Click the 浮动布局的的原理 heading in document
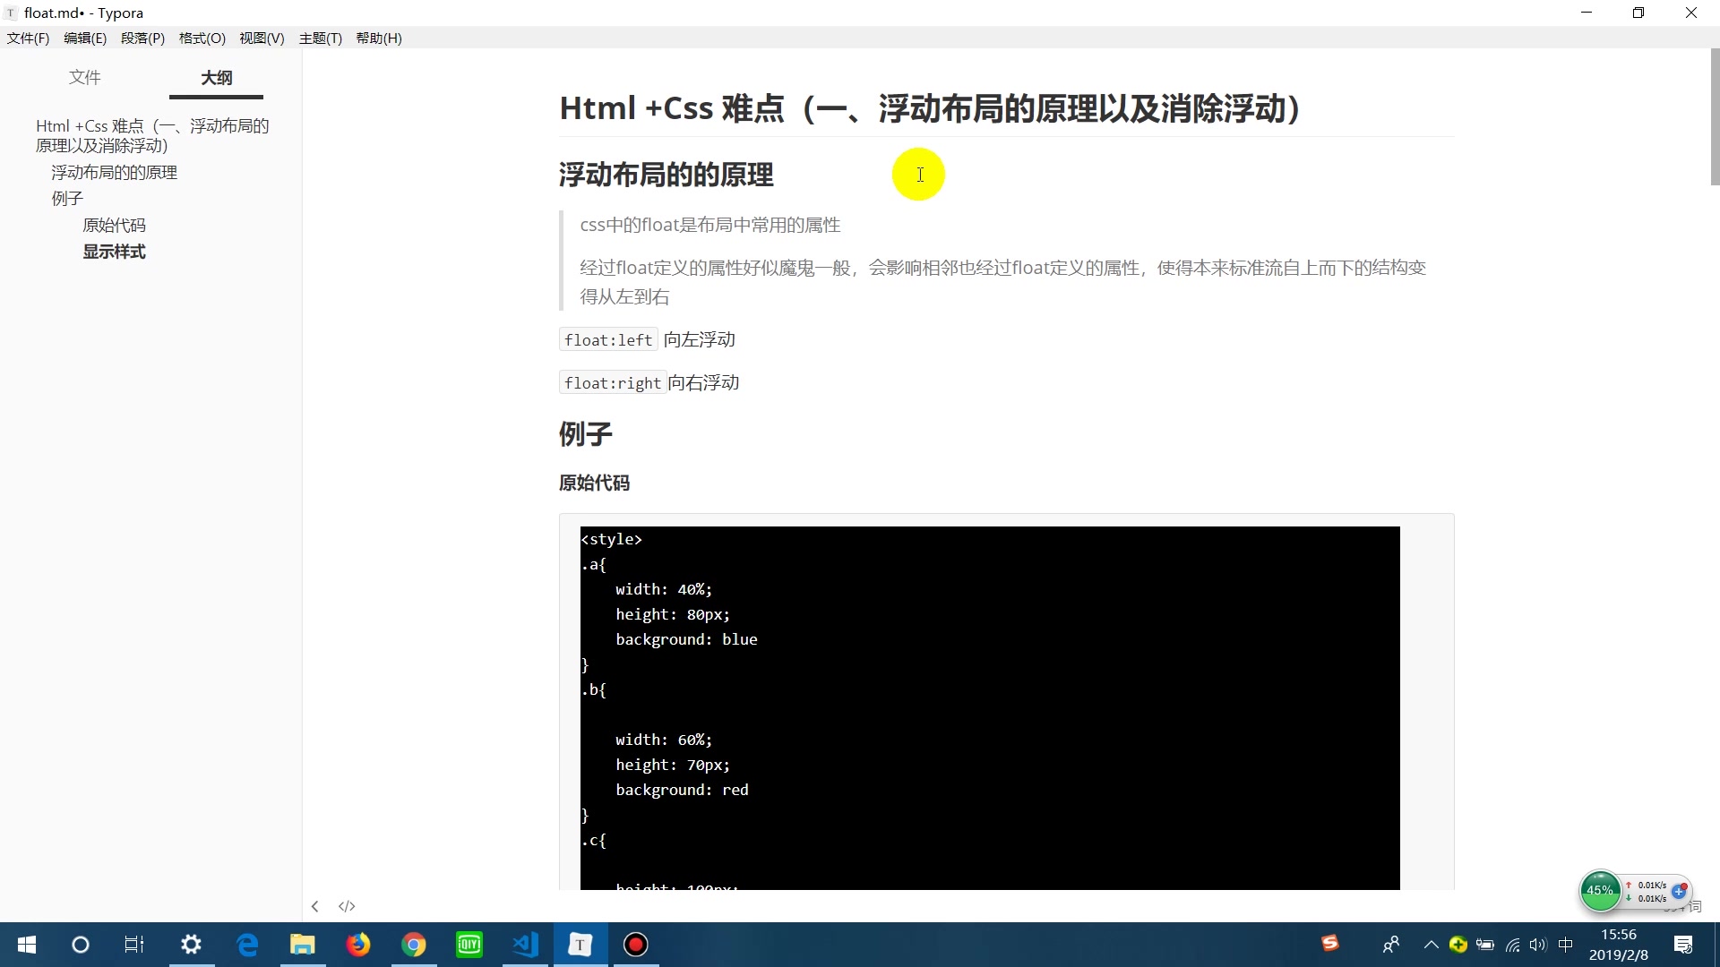The image size is (1720, 967). [x=666, y=175]
